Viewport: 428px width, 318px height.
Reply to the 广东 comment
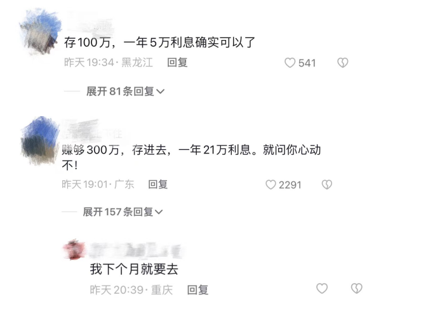pos(157,184)
